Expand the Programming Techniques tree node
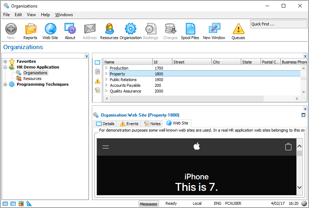Screen dimensions: 309x208 tap(5, 85)
